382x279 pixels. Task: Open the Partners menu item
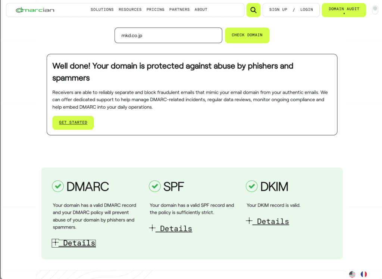click(x=179, y=10)
